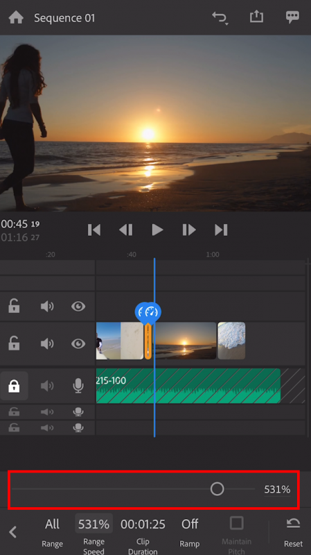Image resolution: width=311 pixels, height=555 pixels.
Task: Adjust the range speed slider handle
Action: point(217,489)
